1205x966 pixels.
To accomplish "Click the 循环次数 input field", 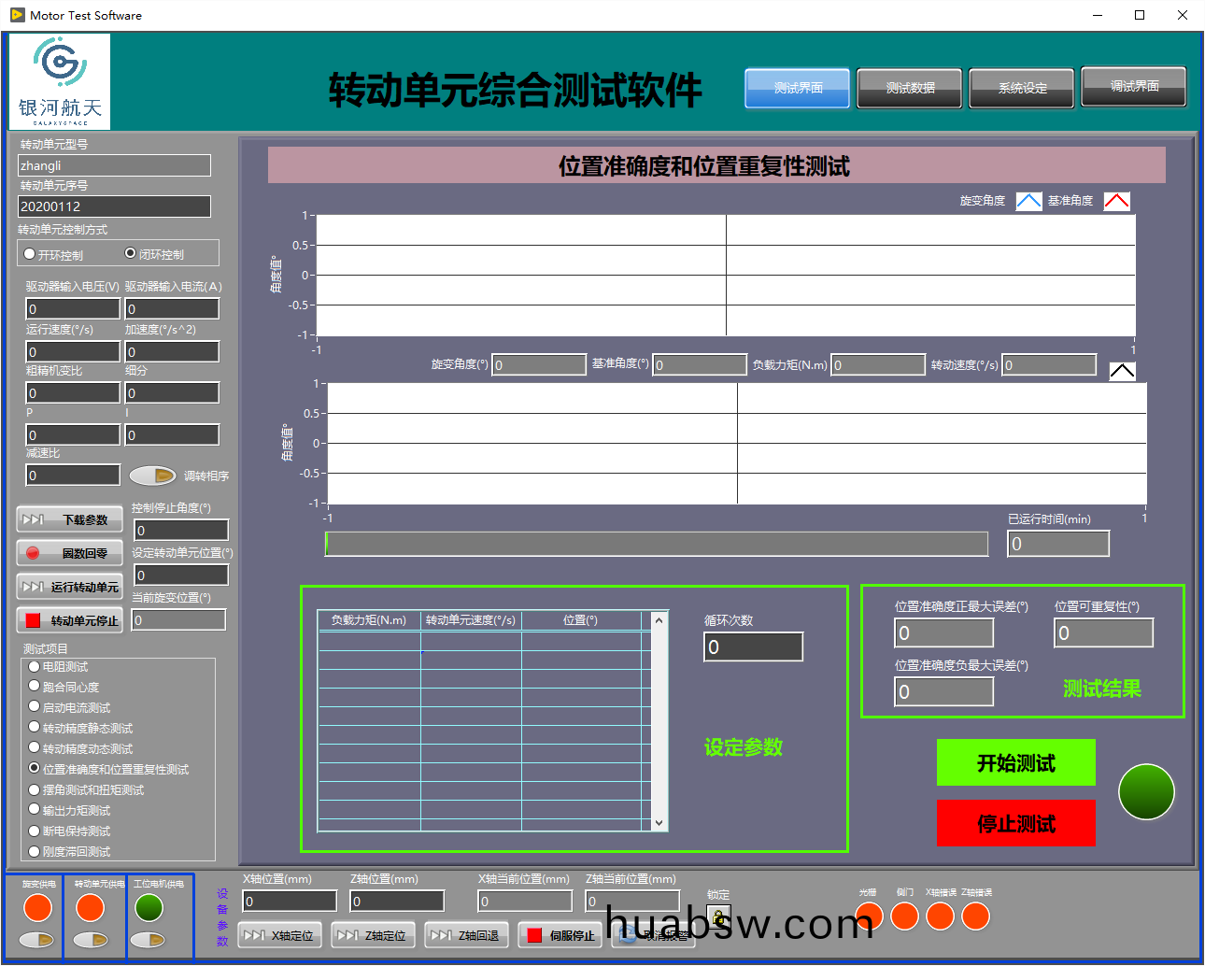I will coord(753,646).
